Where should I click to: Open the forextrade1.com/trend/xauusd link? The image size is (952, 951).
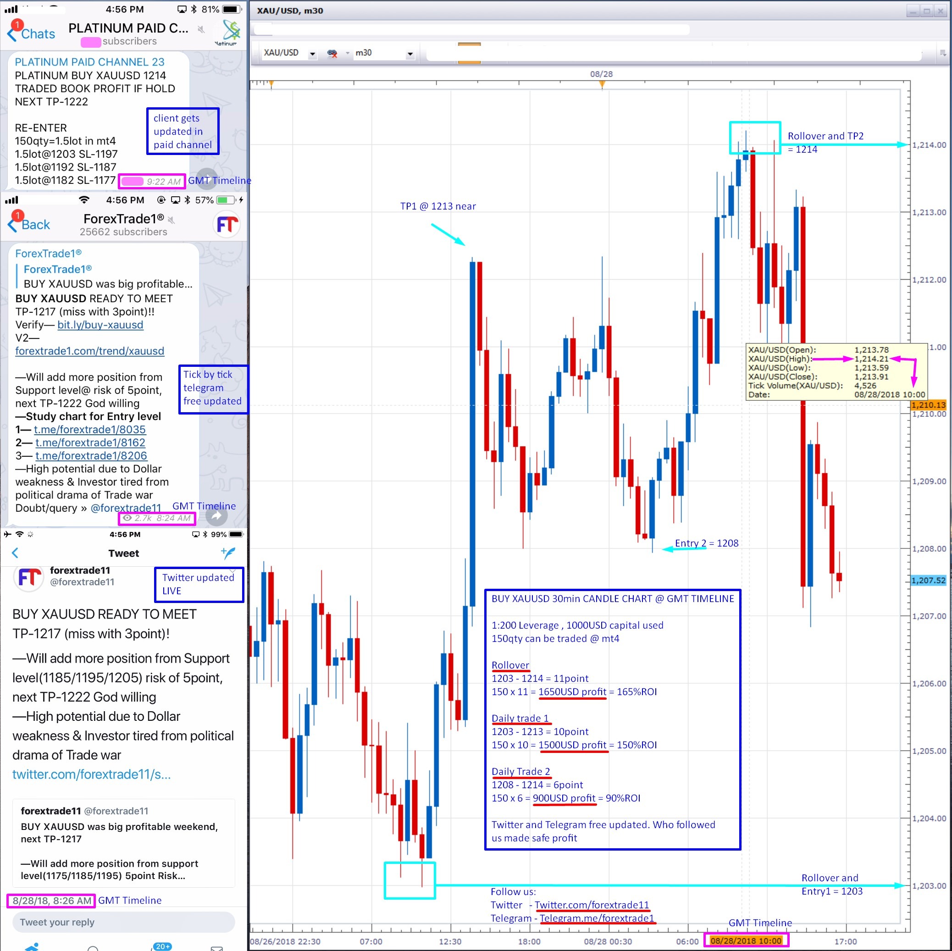tap(90, 351)
